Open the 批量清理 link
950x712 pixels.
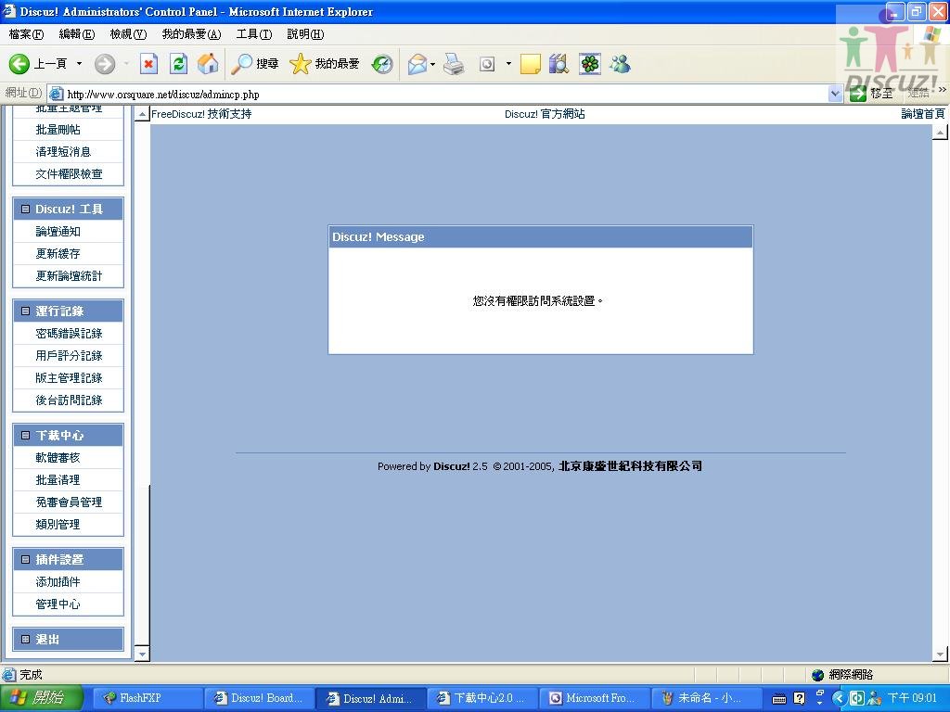tap(58, 480)
